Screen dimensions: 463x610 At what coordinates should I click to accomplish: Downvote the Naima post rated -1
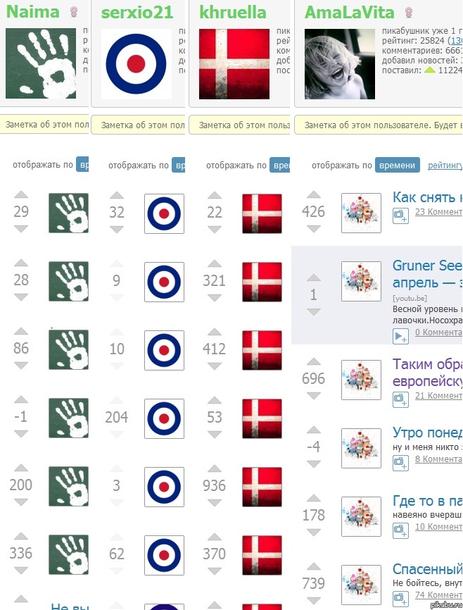(x=21, y=434)
